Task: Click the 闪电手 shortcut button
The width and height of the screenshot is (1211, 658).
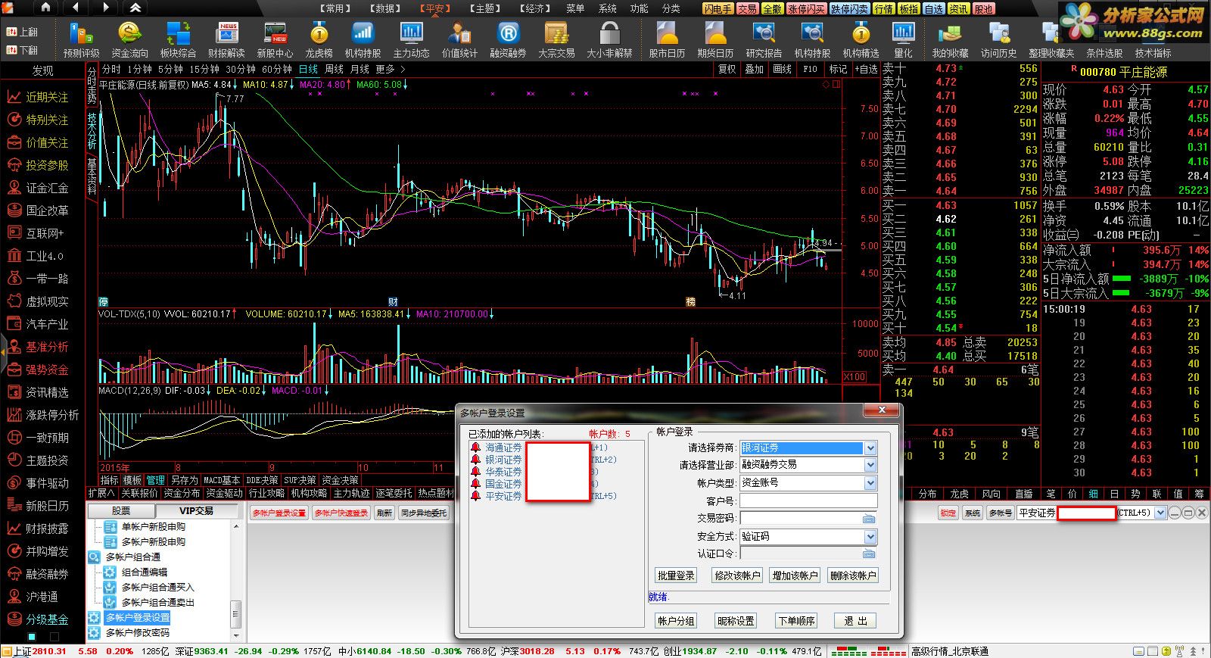Action: click(718, 9)
